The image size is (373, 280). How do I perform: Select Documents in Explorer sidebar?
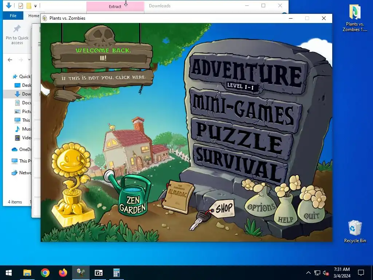pos(23,102)
